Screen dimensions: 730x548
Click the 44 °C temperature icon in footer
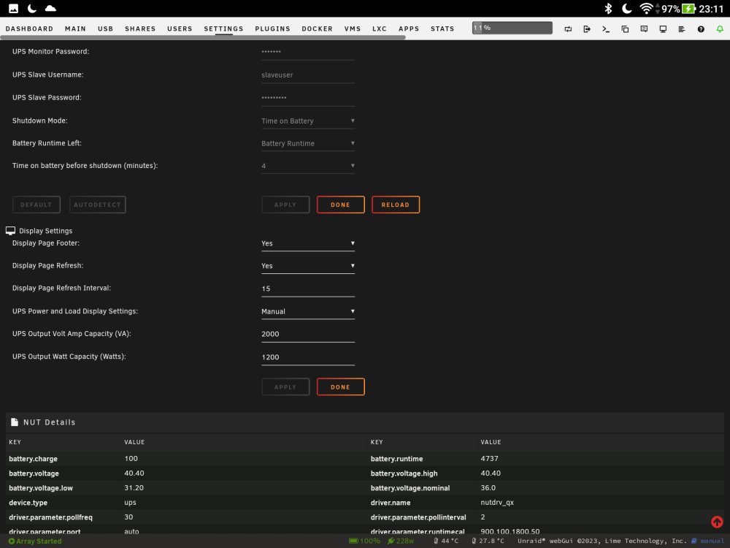tap(436, 541)
